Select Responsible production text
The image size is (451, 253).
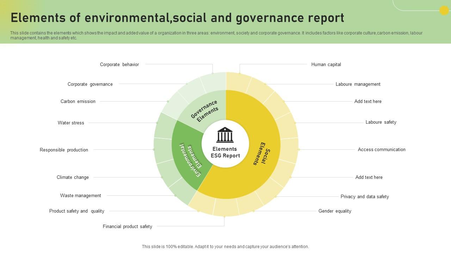point(64,150)
